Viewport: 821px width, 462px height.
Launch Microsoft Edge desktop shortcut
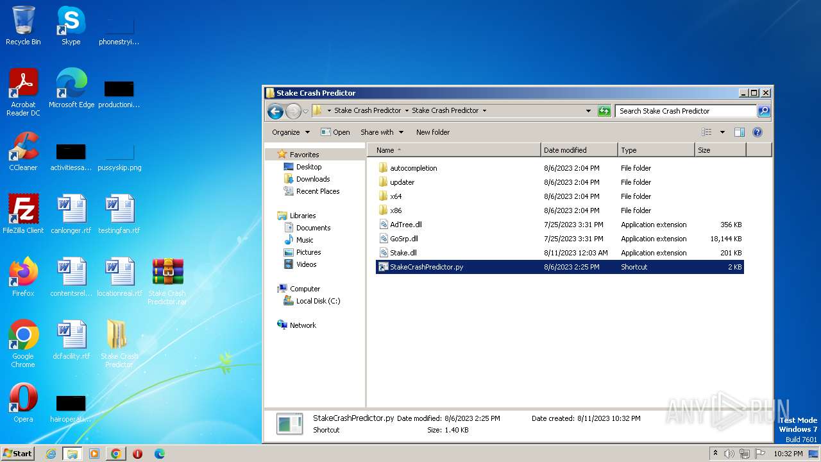point(71,89)
